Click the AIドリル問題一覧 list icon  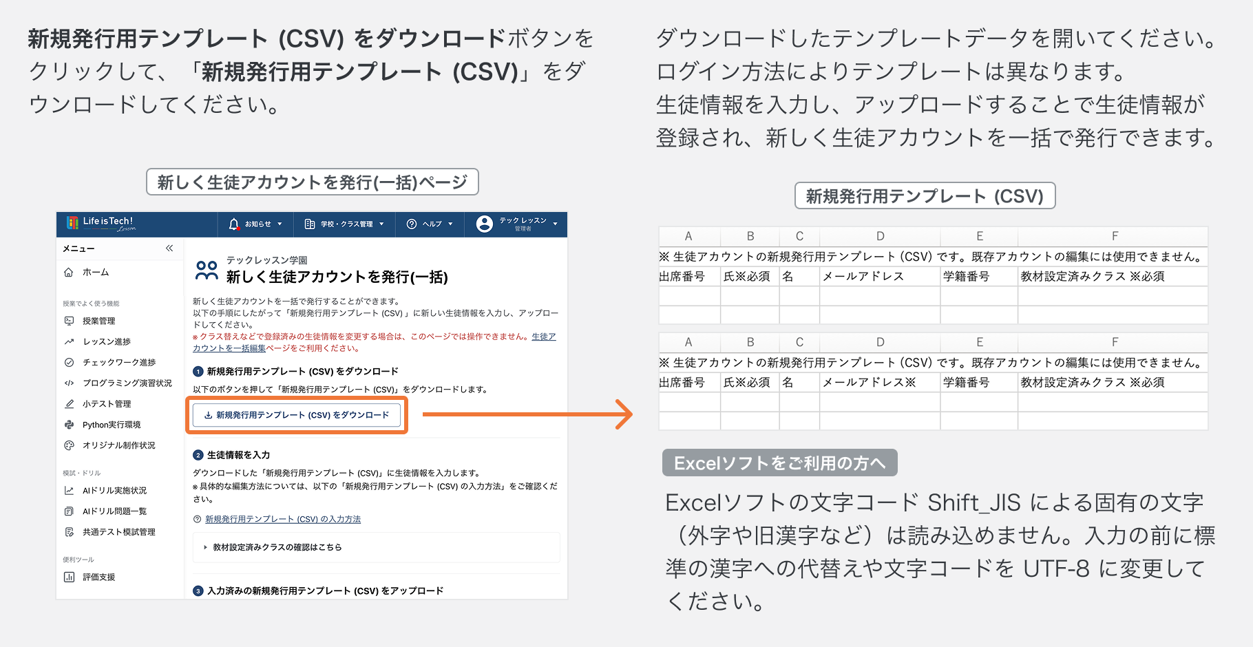[69, 511]
